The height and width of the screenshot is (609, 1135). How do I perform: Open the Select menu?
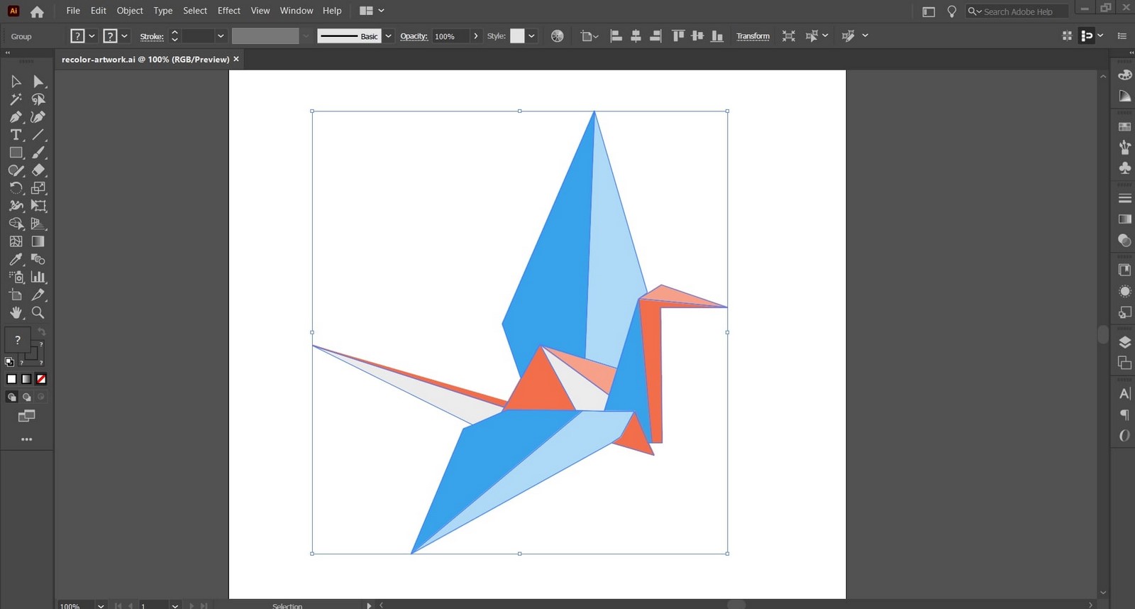pos(195,11)
